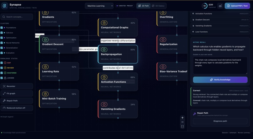Click the mastery progress ring showing 52

point(205,6)
